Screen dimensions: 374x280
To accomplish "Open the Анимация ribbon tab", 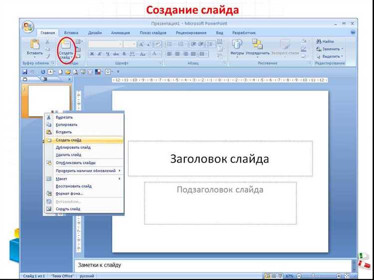I will click(121, 33).
